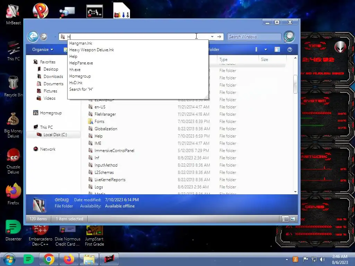Click the search magnifier icon button

pyautogui.click(x=289, y=37)
